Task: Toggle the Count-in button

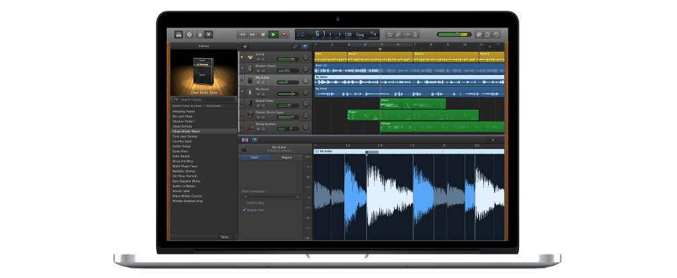Action: tap(407, 34)
